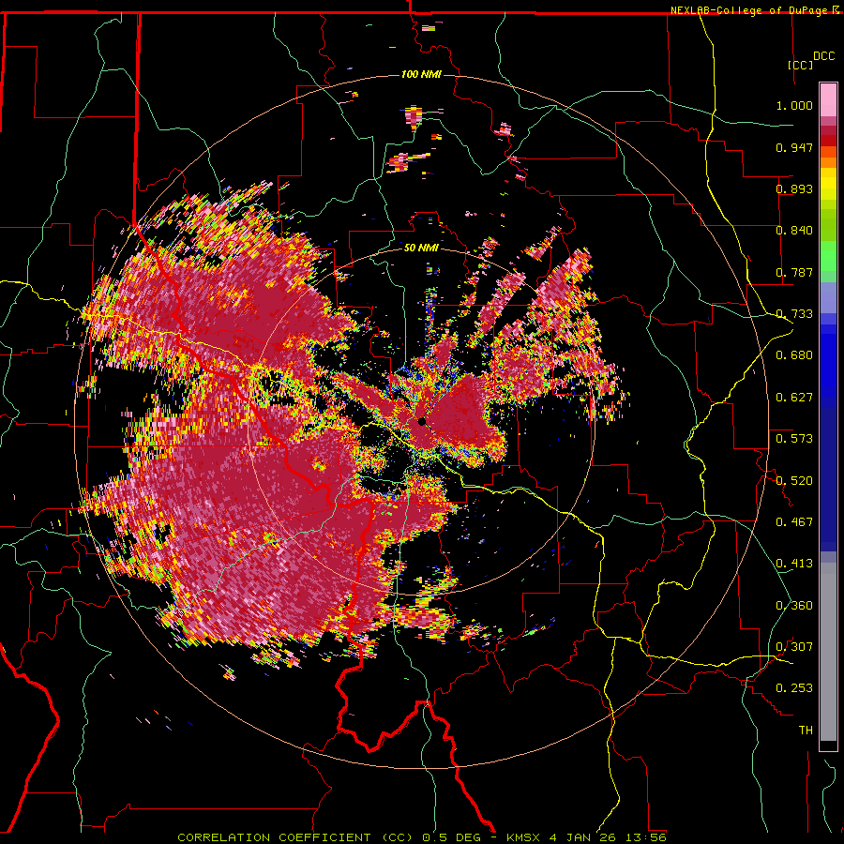Click the NEXLAB-College of DuPage label
The image size is (844, 844).
click(x=750, y=10)
